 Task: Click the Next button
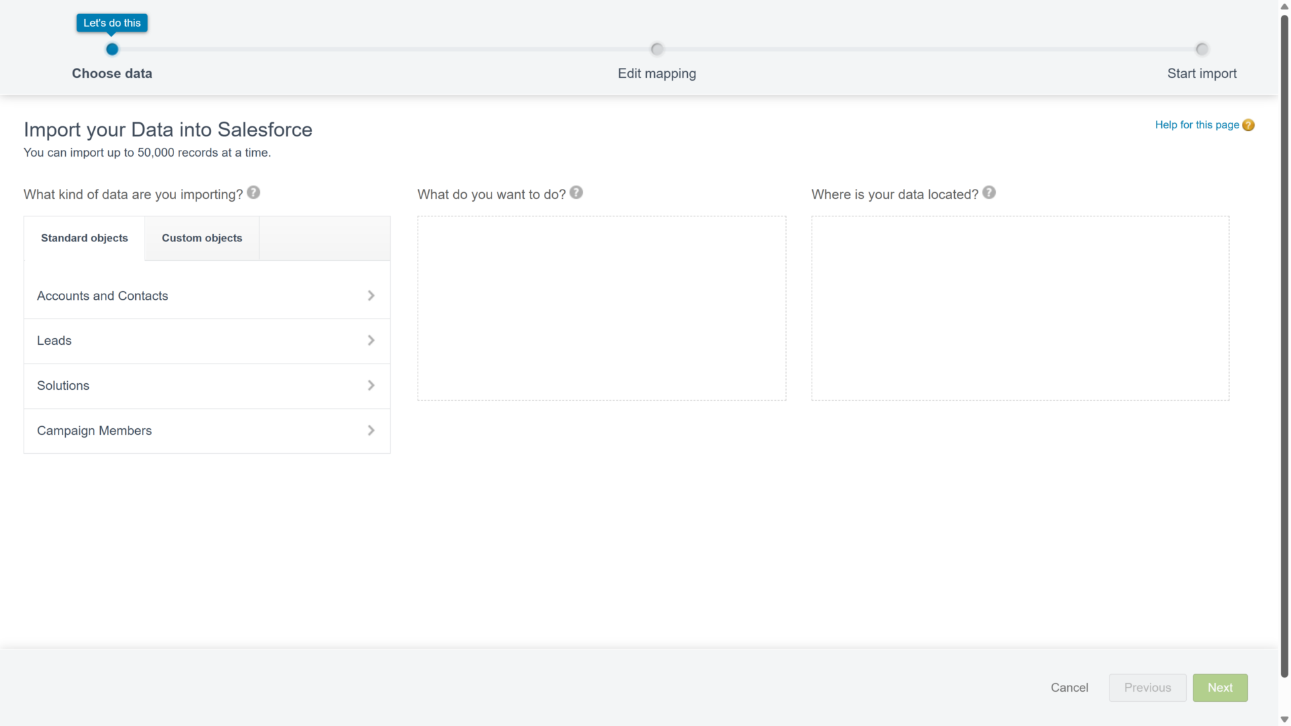click(x=1220, y=687)
